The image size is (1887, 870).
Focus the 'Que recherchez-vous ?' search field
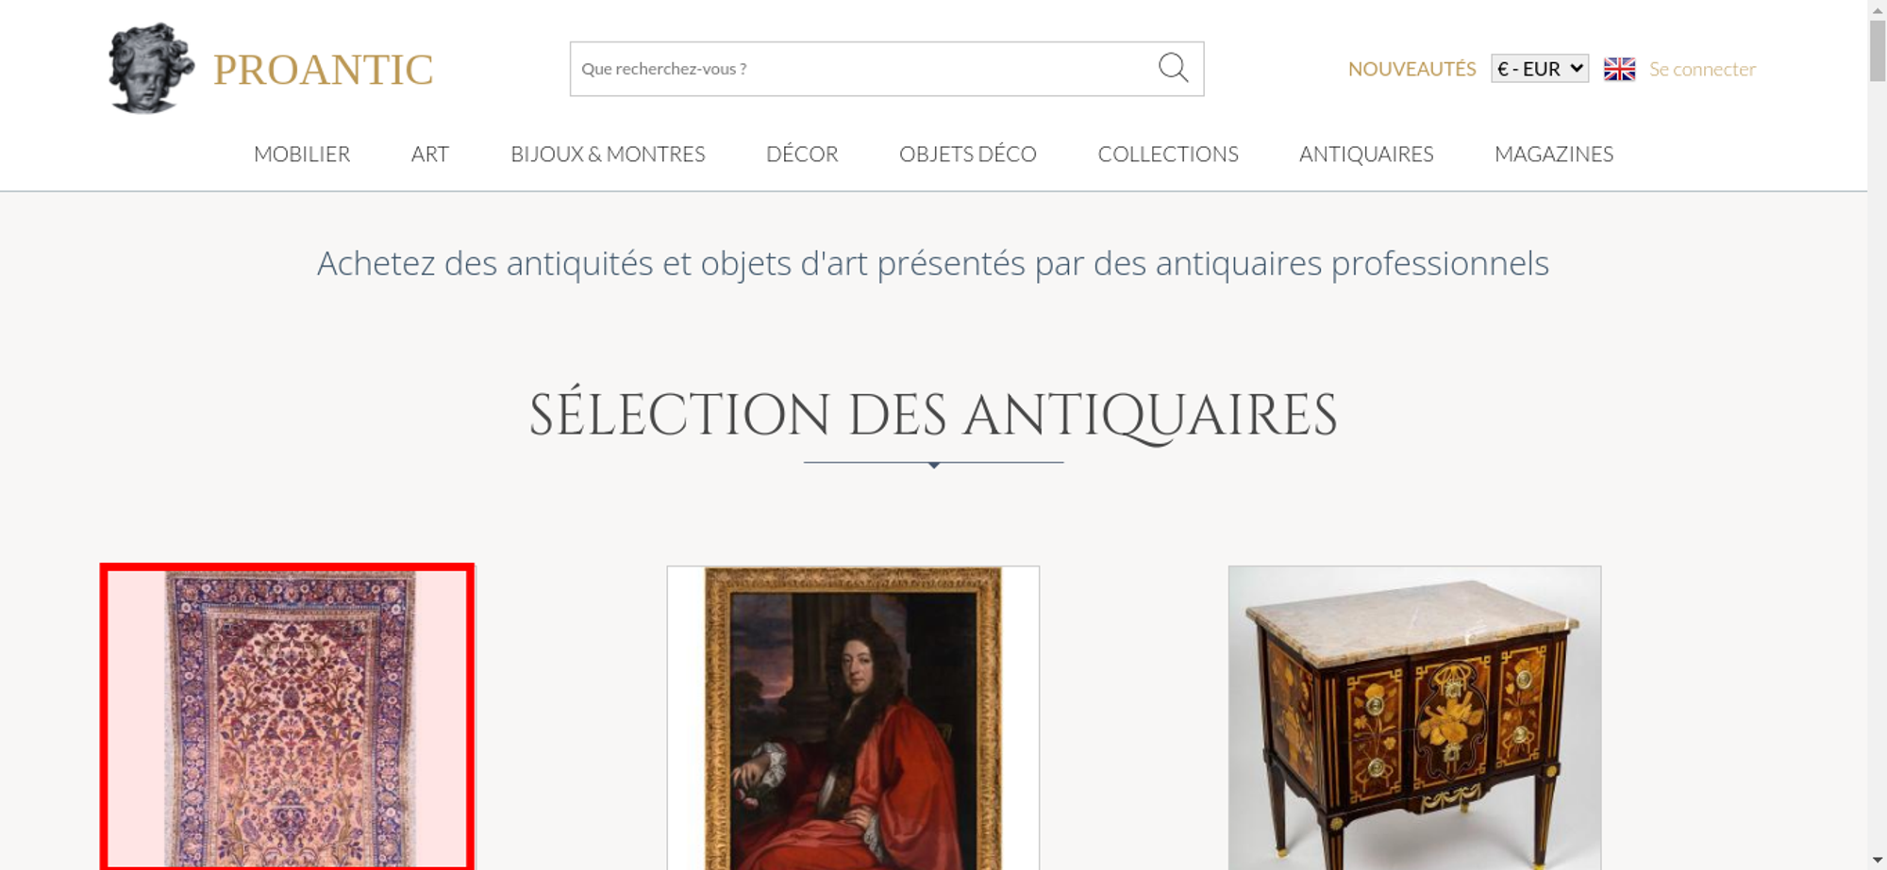[863, 69]
